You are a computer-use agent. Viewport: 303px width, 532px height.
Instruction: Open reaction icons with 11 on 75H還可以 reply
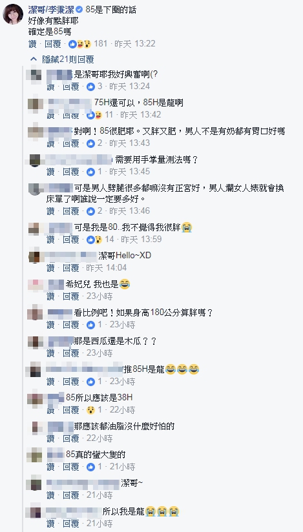(94, 115)
